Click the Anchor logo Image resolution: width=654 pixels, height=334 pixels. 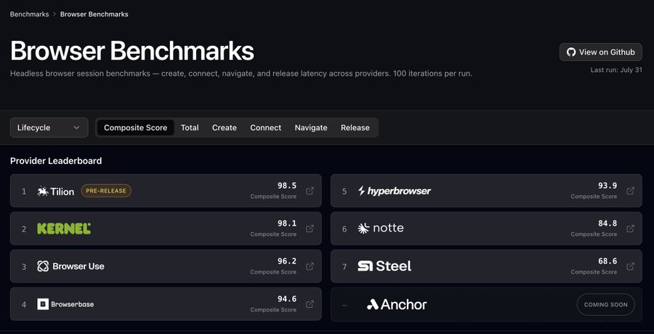point(397,304)
